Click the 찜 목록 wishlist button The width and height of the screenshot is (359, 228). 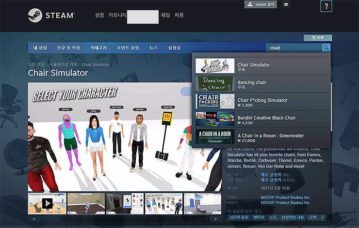pyautogui.click(x=318, y=38)
